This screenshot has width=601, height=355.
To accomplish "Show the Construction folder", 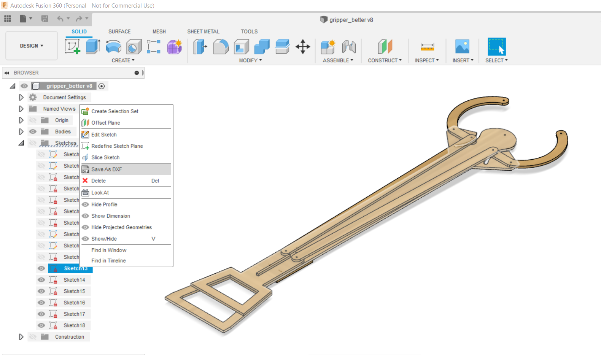I will click(x=33, y=337).
